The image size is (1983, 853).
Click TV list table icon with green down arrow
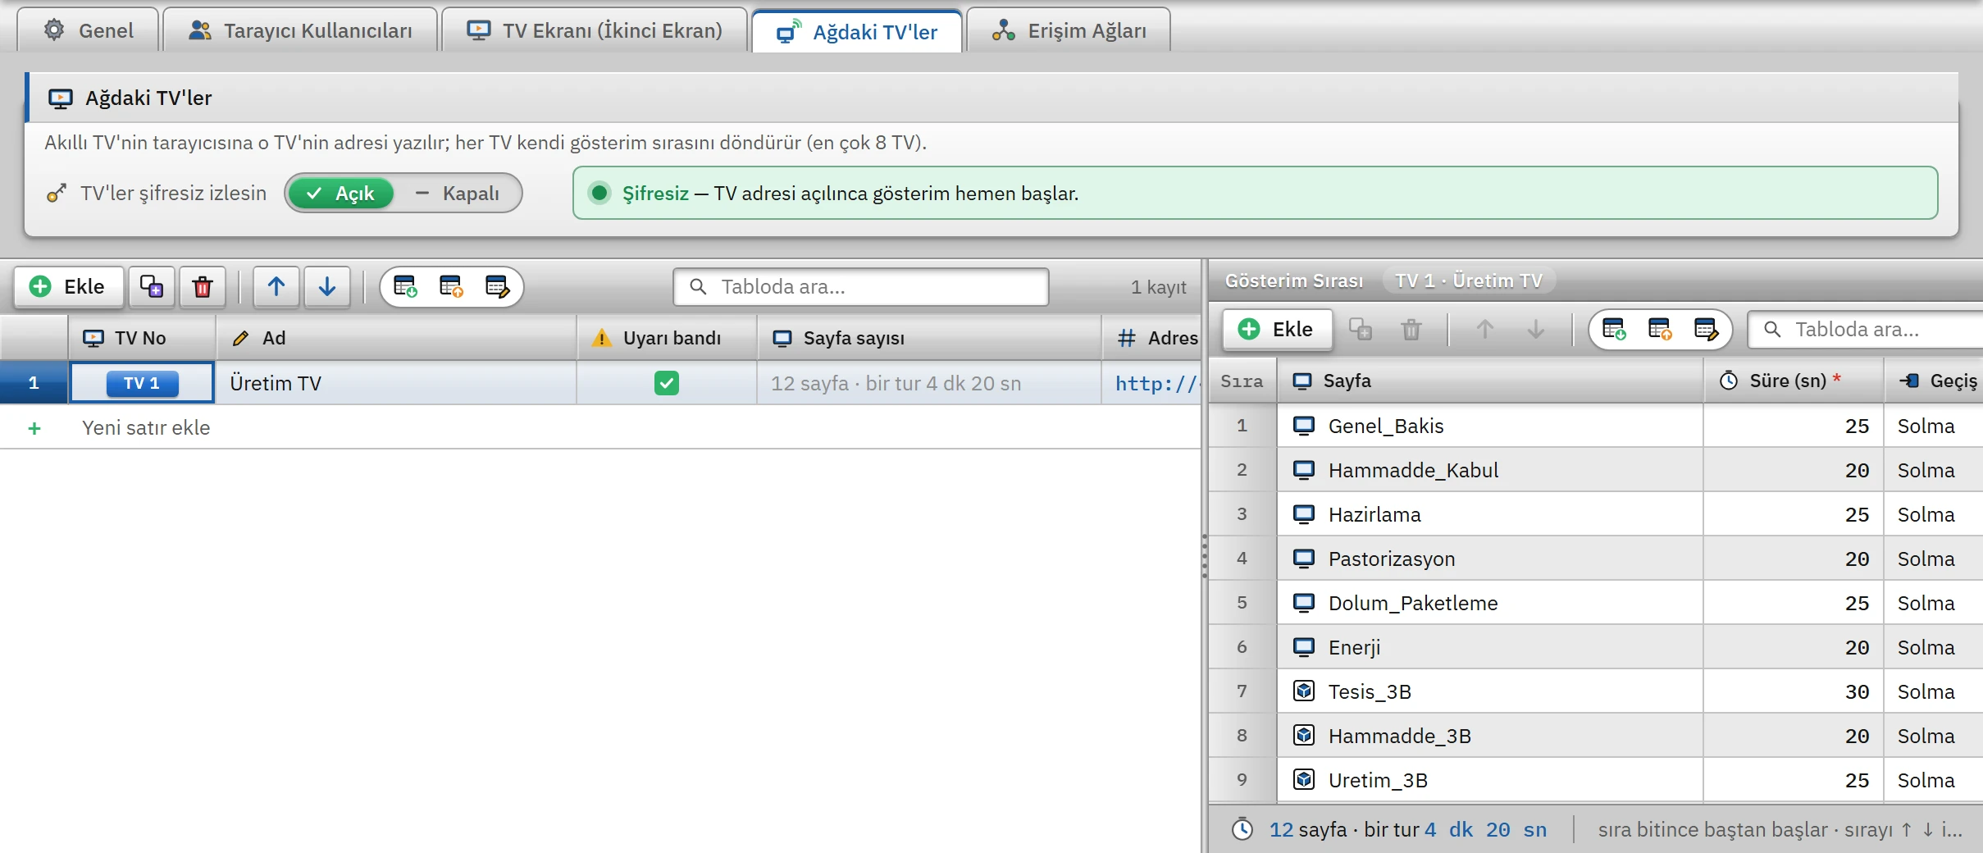(406, 286)
